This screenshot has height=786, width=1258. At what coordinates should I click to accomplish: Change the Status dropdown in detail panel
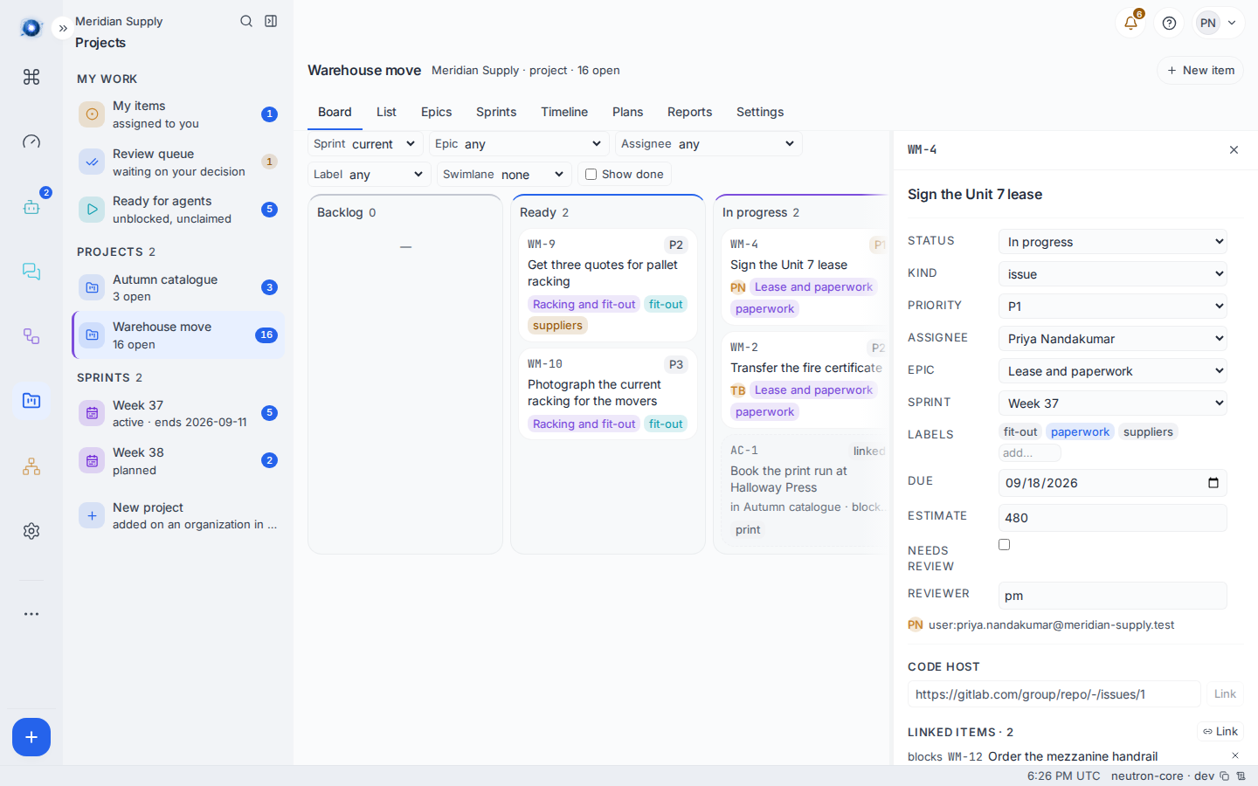(1113, 241)
